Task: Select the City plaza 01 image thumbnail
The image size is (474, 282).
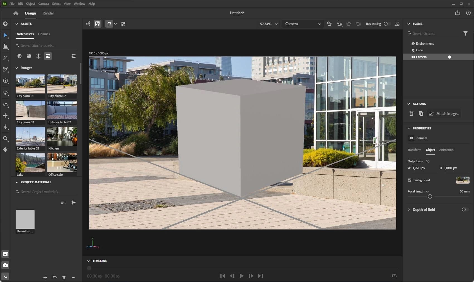Action: 30,84
